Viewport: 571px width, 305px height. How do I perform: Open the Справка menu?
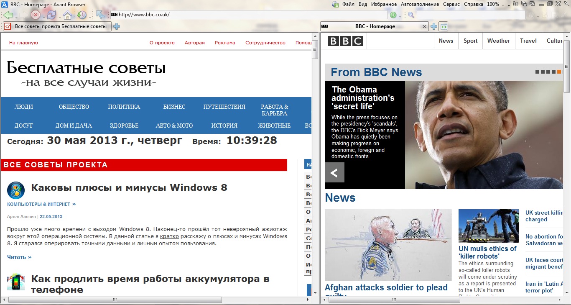(474, 4)
